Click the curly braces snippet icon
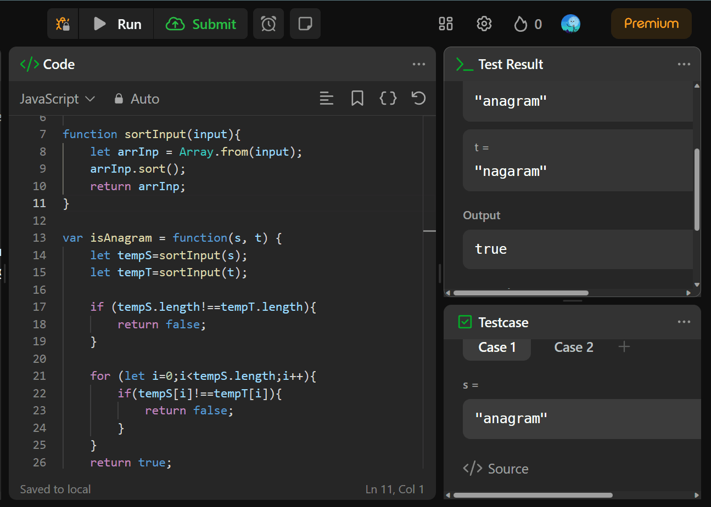 point(388,99)
